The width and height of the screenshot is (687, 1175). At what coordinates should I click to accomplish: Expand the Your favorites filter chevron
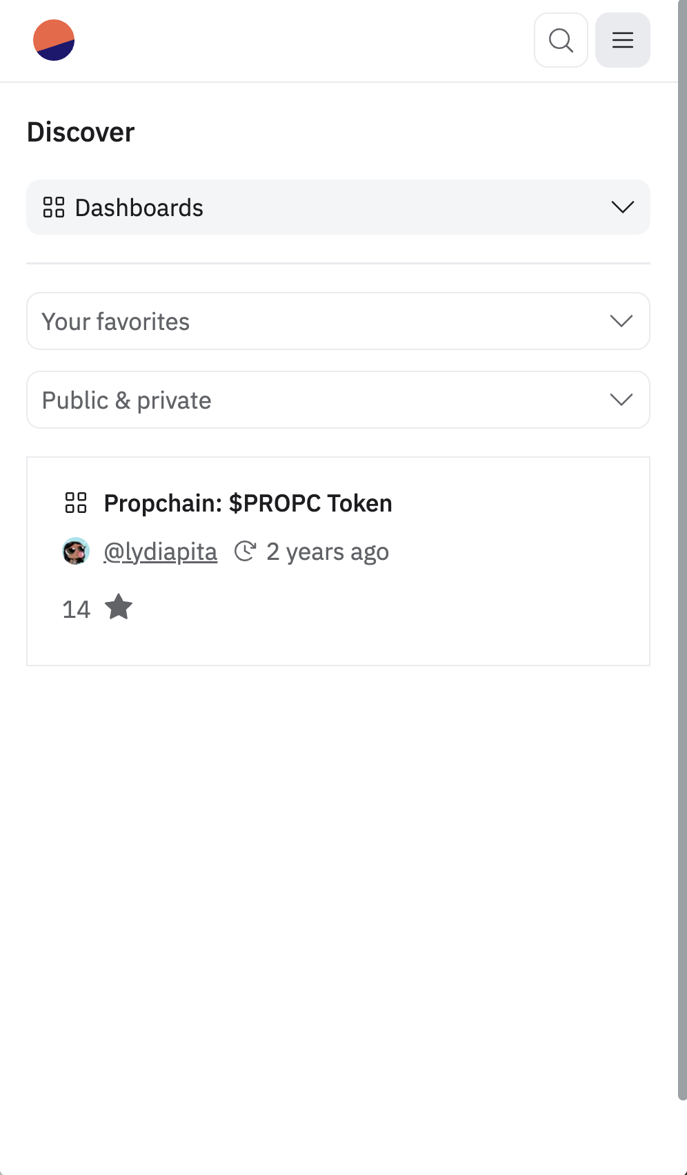click(x=621, y=321)
